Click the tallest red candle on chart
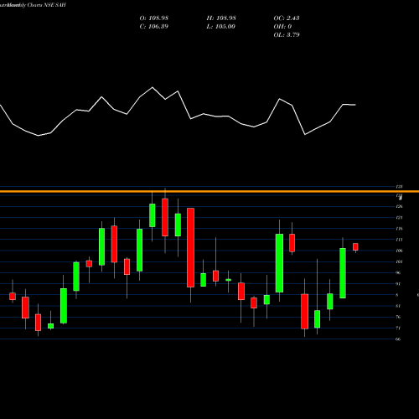This screenshot has height=419, width=419. (x=190, y=247)
